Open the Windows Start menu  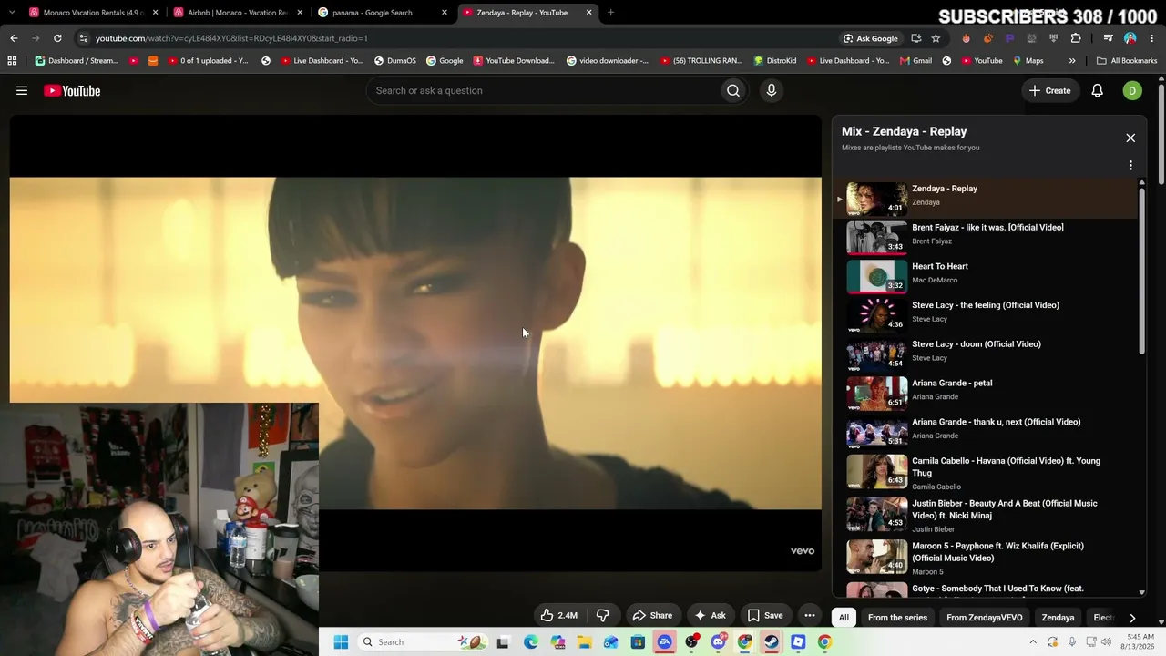click(x=341, y=642)
